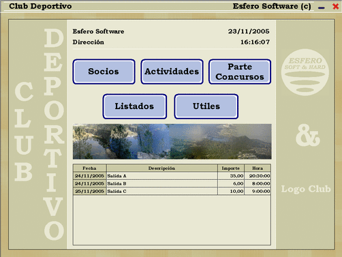Click the 10,00 importe cell
Viewport: 342px width, 257px height.
click(231, 192)
